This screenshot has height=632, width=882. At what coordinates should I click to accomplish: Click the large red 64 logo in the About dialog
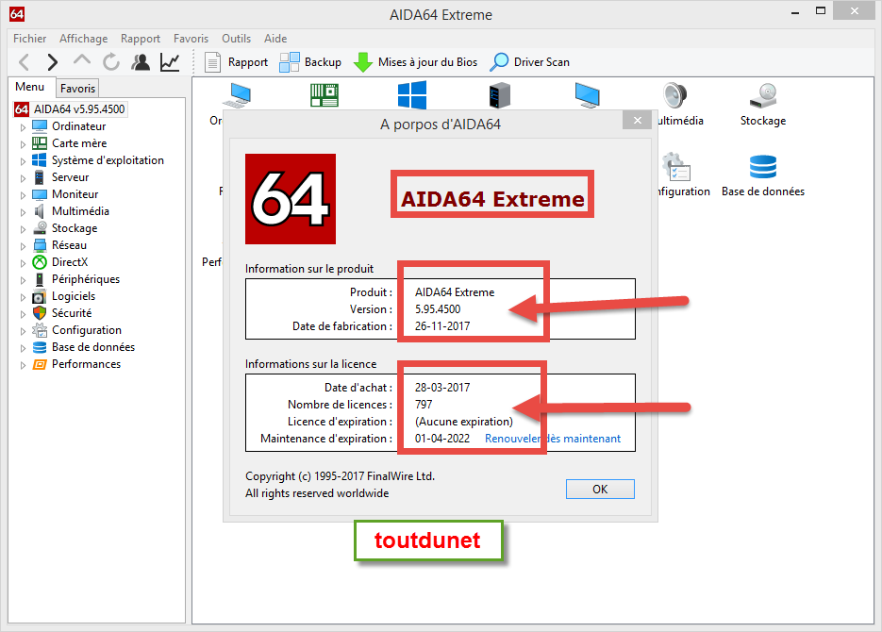tap(291, 199)
